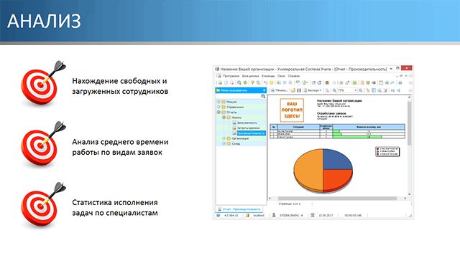Click the zoom-out magnifier beside the 75% box
The width and height of the screenshot is (460, 258).
pyautogui.click(x=334, y=90)
